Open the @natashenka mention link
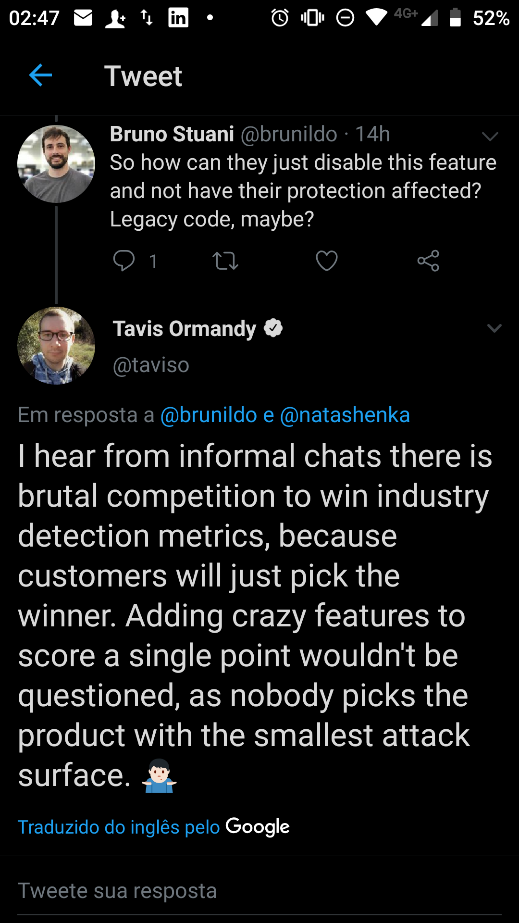The width and height of the screenshot is (519, 923). click(x=345, y=415)
